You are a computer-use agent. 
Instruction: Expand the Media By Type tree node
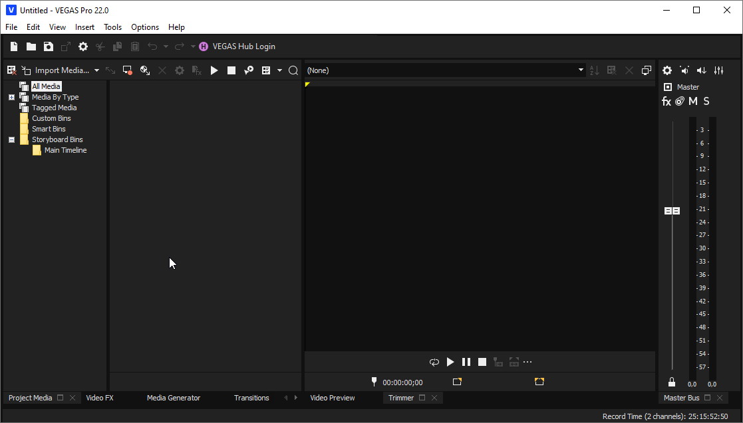[x=11, y=98]
